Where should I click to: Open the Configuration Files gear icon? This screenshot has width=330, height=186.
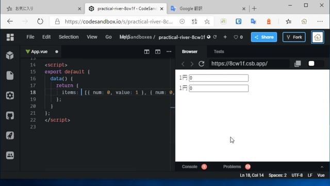tap(10, 95)
